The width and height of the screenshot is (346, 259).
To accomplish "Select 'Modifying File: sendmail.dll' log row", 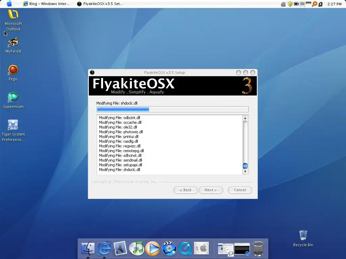I will tap(121, 160).
